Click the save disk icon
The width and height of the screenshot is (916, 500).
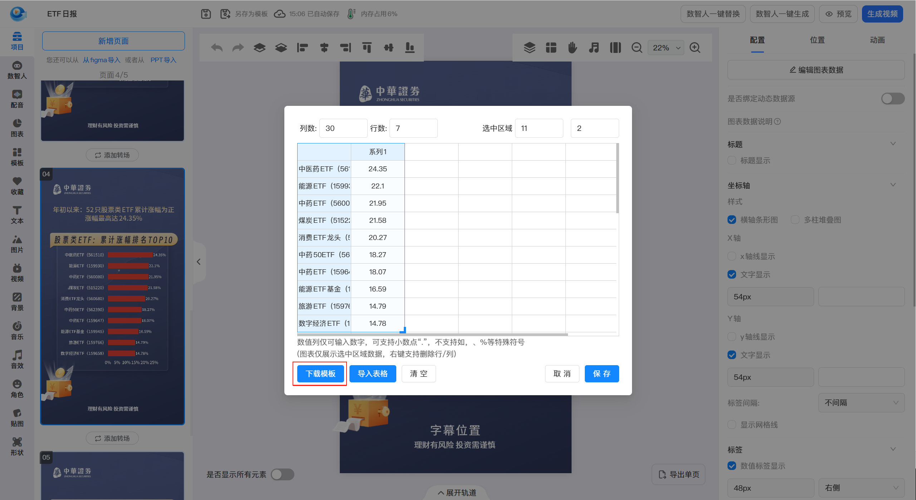[x=206, y=14]
